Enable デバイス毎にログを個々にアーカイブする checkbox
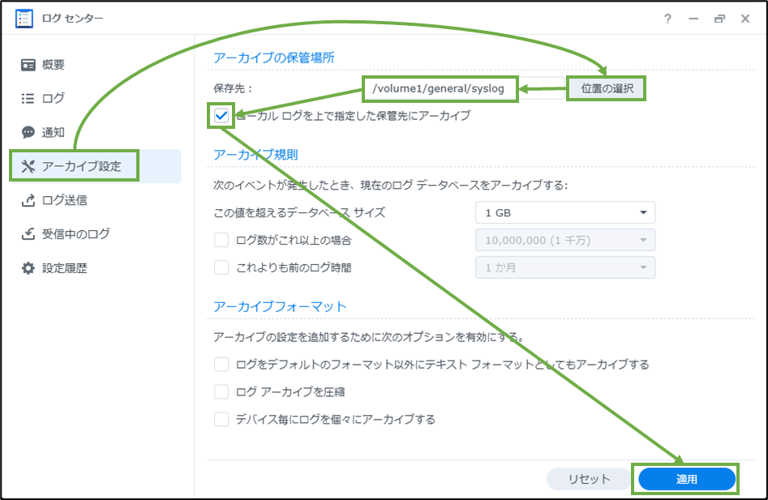 [x=221, y=419]
